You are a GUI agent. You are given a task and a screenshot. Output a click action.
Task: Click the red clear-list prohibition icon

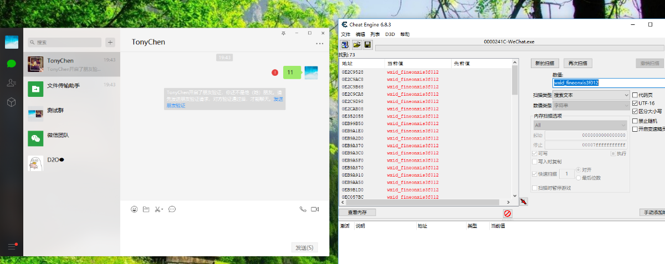(507, 214)
